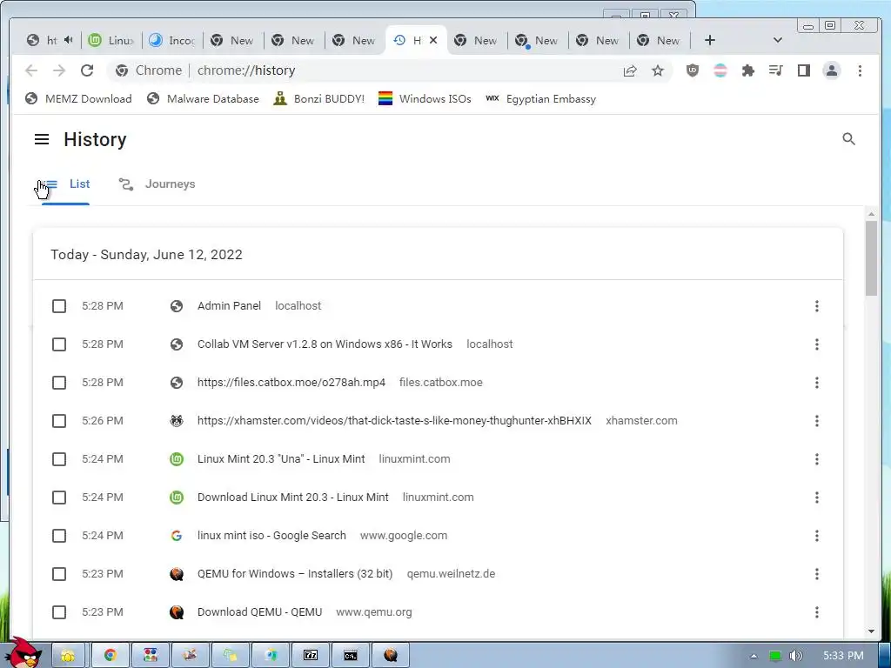Select the Admin Panel entry checkbox
The image size is (891, 668).
tap(59, 306)
